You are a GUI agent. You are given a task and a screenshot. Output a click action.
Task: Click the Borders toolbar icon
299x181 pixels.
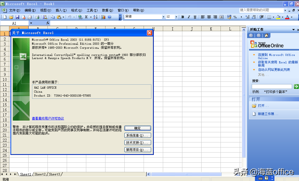coord(269,17)
